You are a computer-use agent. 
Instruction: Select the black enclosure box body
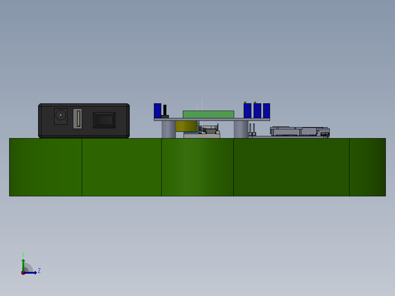84,121
